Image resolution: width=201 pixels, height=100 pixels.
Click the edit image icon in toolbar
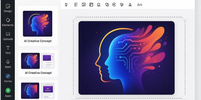click(x=84, y=5)
